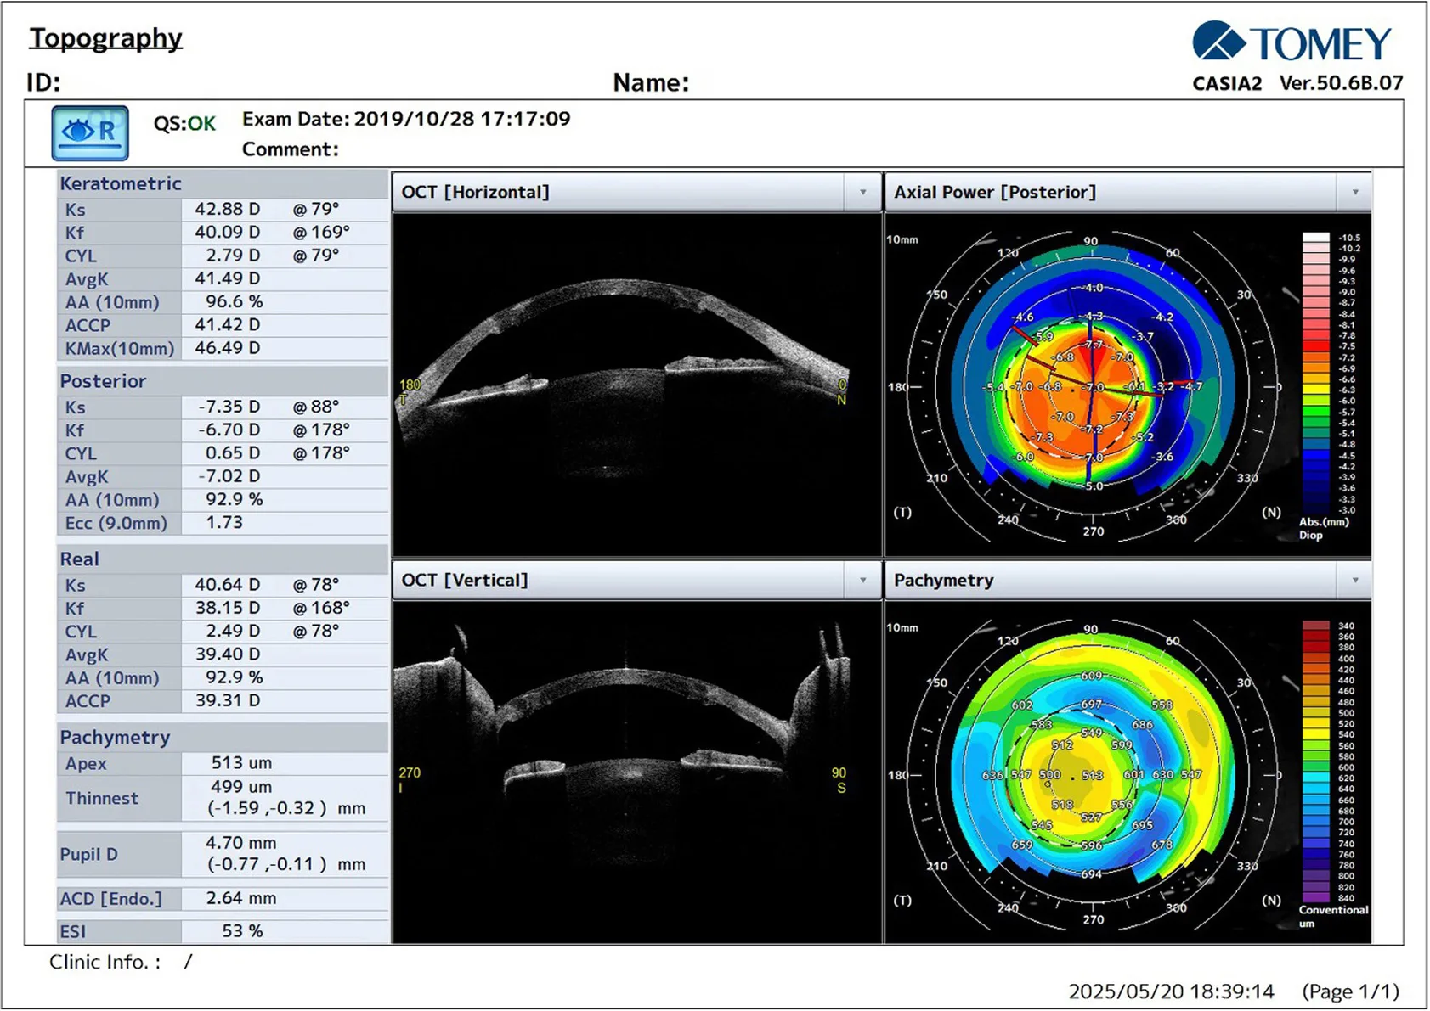Click the Ecc (9.0mm) value 1.73
Image resolution: width=1430 pixels, height=1011 pixels.
point(224,522)
